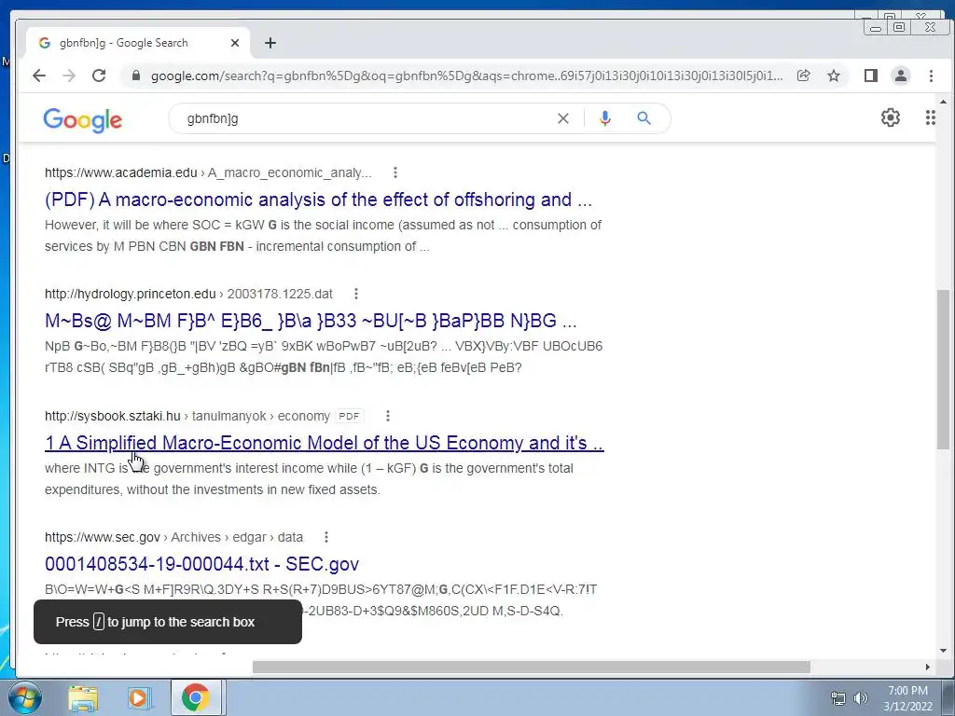Open the Google apps grid
The width and height of the screenshot is (955, 716).
[x=930, y=117]
